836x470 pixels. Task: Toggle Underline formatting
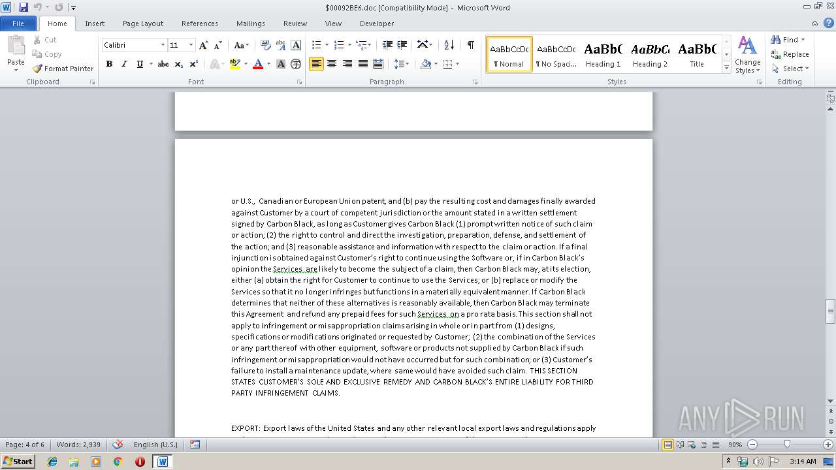140,64
